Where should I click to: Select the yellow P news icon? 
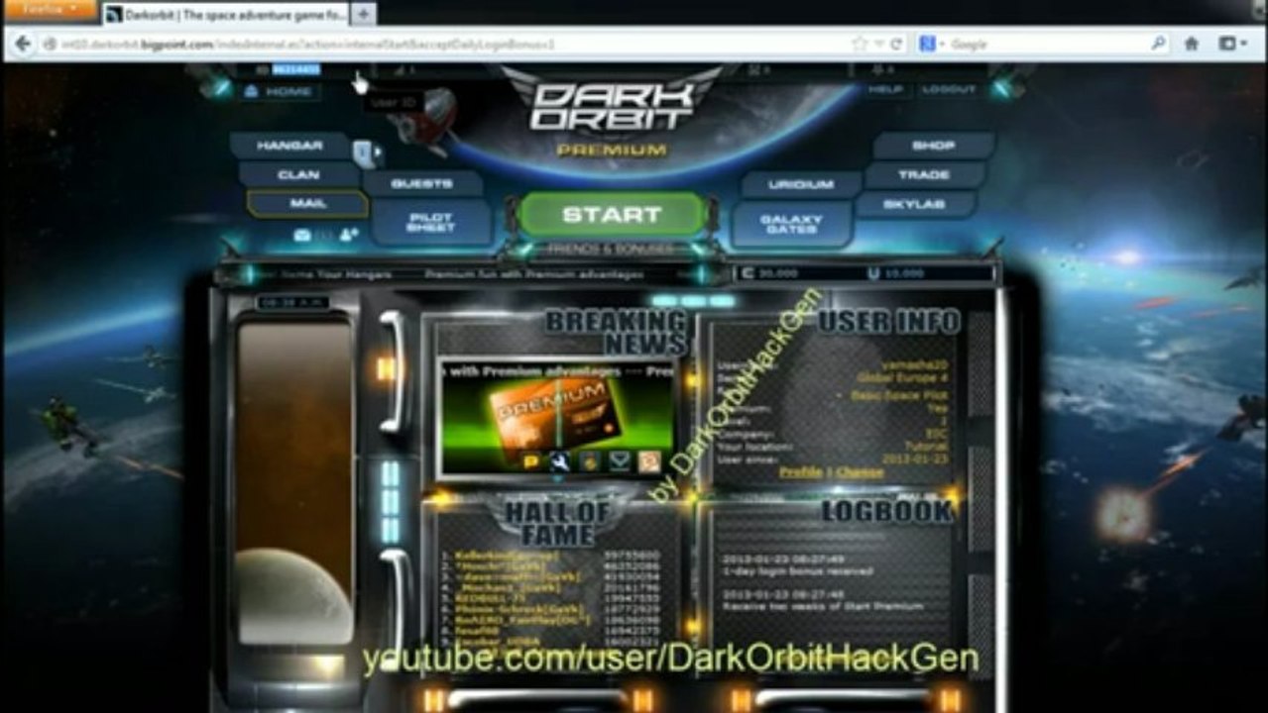click(531, 460)
